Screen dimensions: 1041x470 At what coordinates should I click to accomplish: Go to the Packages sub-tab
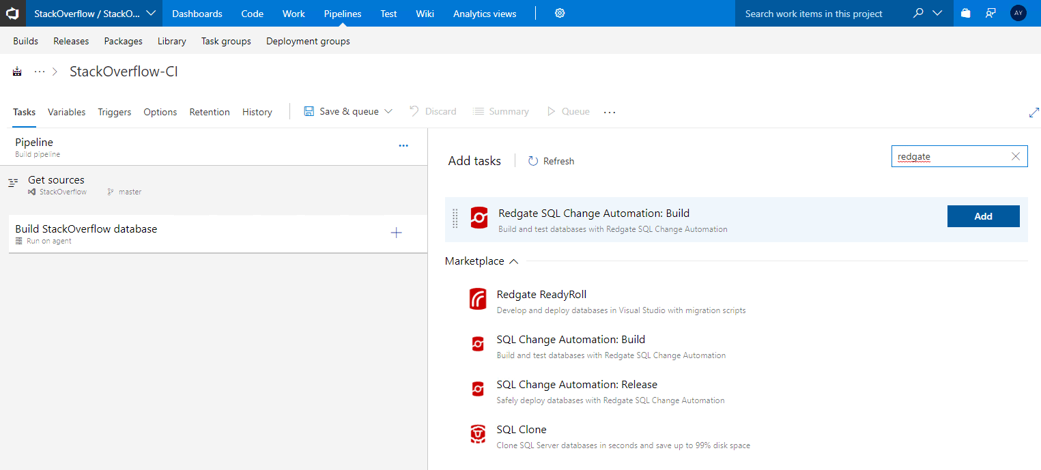(x=124, y=41)
